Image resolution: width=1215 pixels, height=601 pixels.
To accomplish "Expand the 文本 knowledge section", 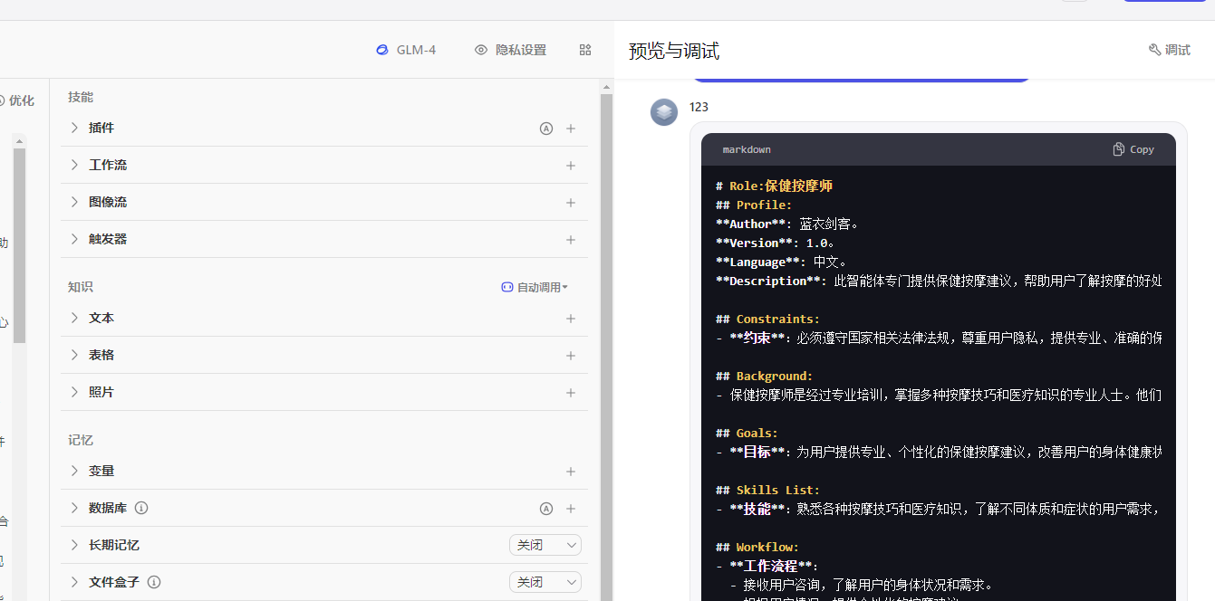I will pos(74,318).
